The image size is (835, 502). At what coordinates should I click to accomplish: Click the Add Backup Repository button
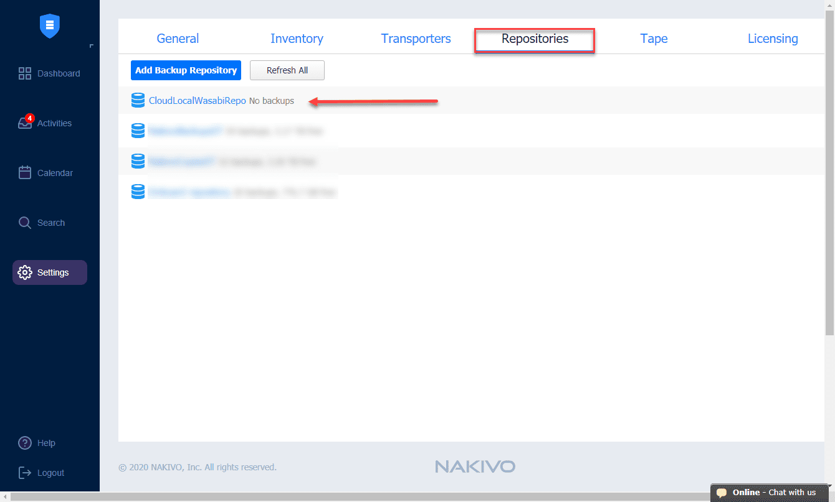[x=186, y=70]
